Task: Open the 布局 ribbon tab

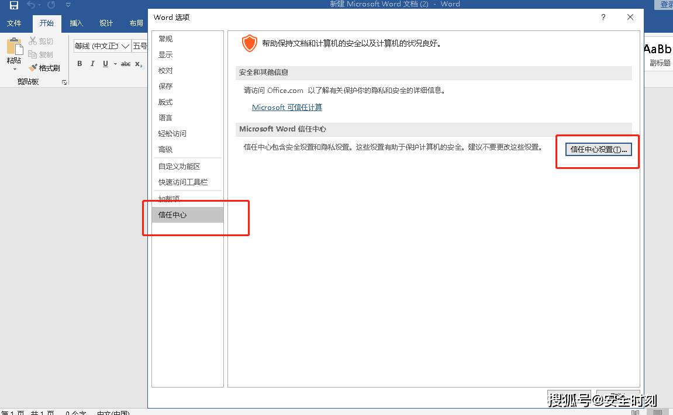Action: (136, 23)
